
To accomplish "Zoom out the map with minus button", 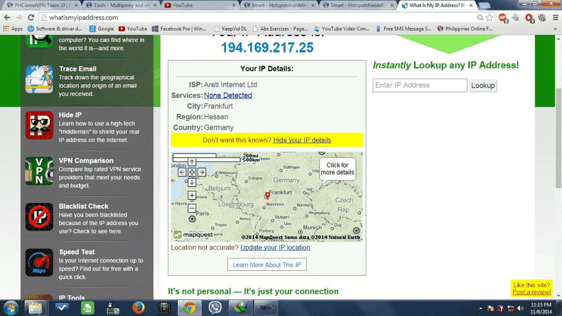I will point(192,208).
